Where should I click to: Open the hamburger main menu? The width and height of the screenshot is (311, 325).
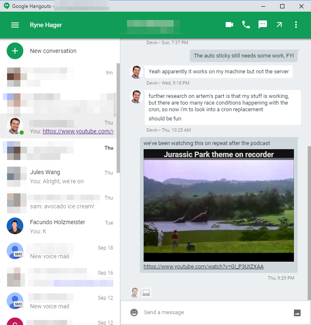tap(15, 25)
